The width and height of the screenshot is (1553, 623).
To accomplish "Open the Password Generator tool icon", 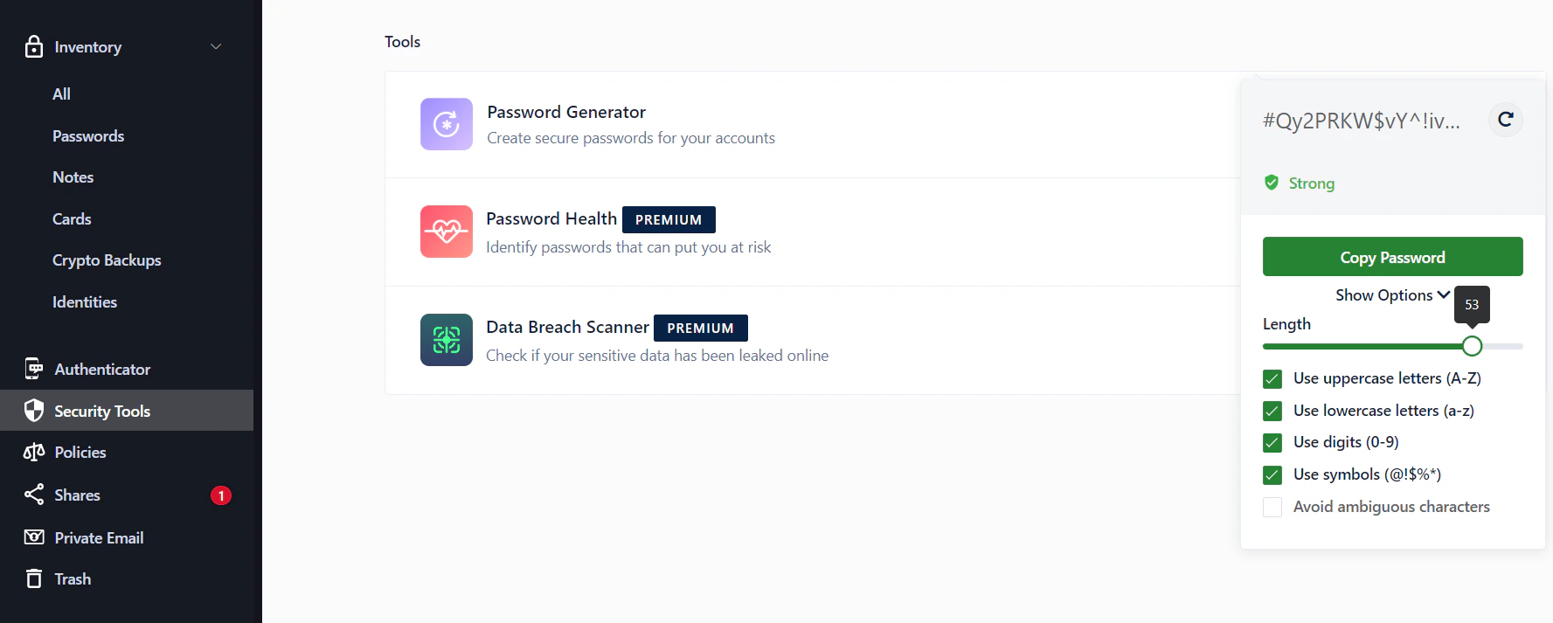I will [x=446, y=124].
